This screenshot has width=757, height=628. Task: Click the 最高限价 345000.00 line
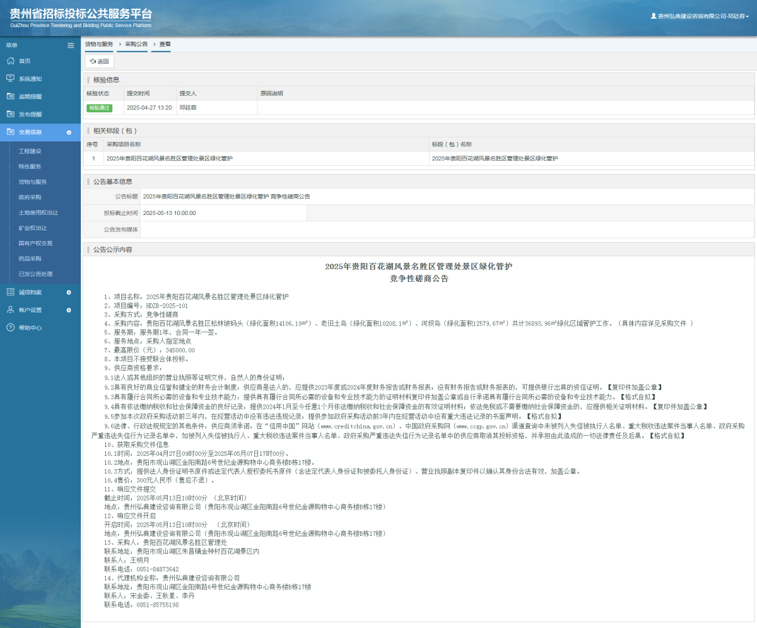(150, 350)
